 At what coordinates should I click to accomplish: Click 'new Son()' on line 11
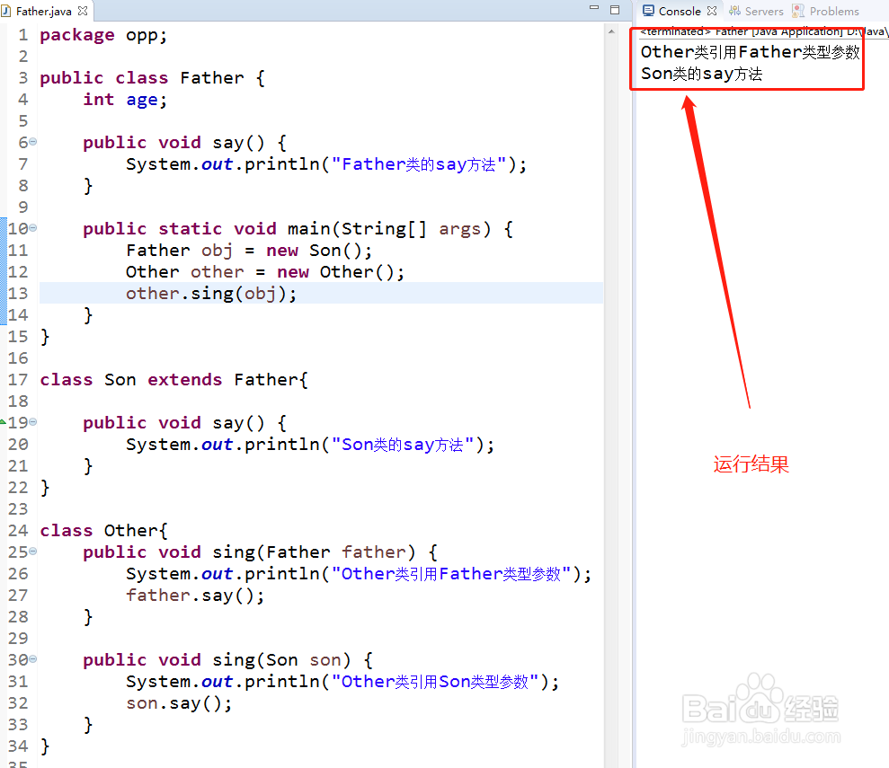[314, 251]
